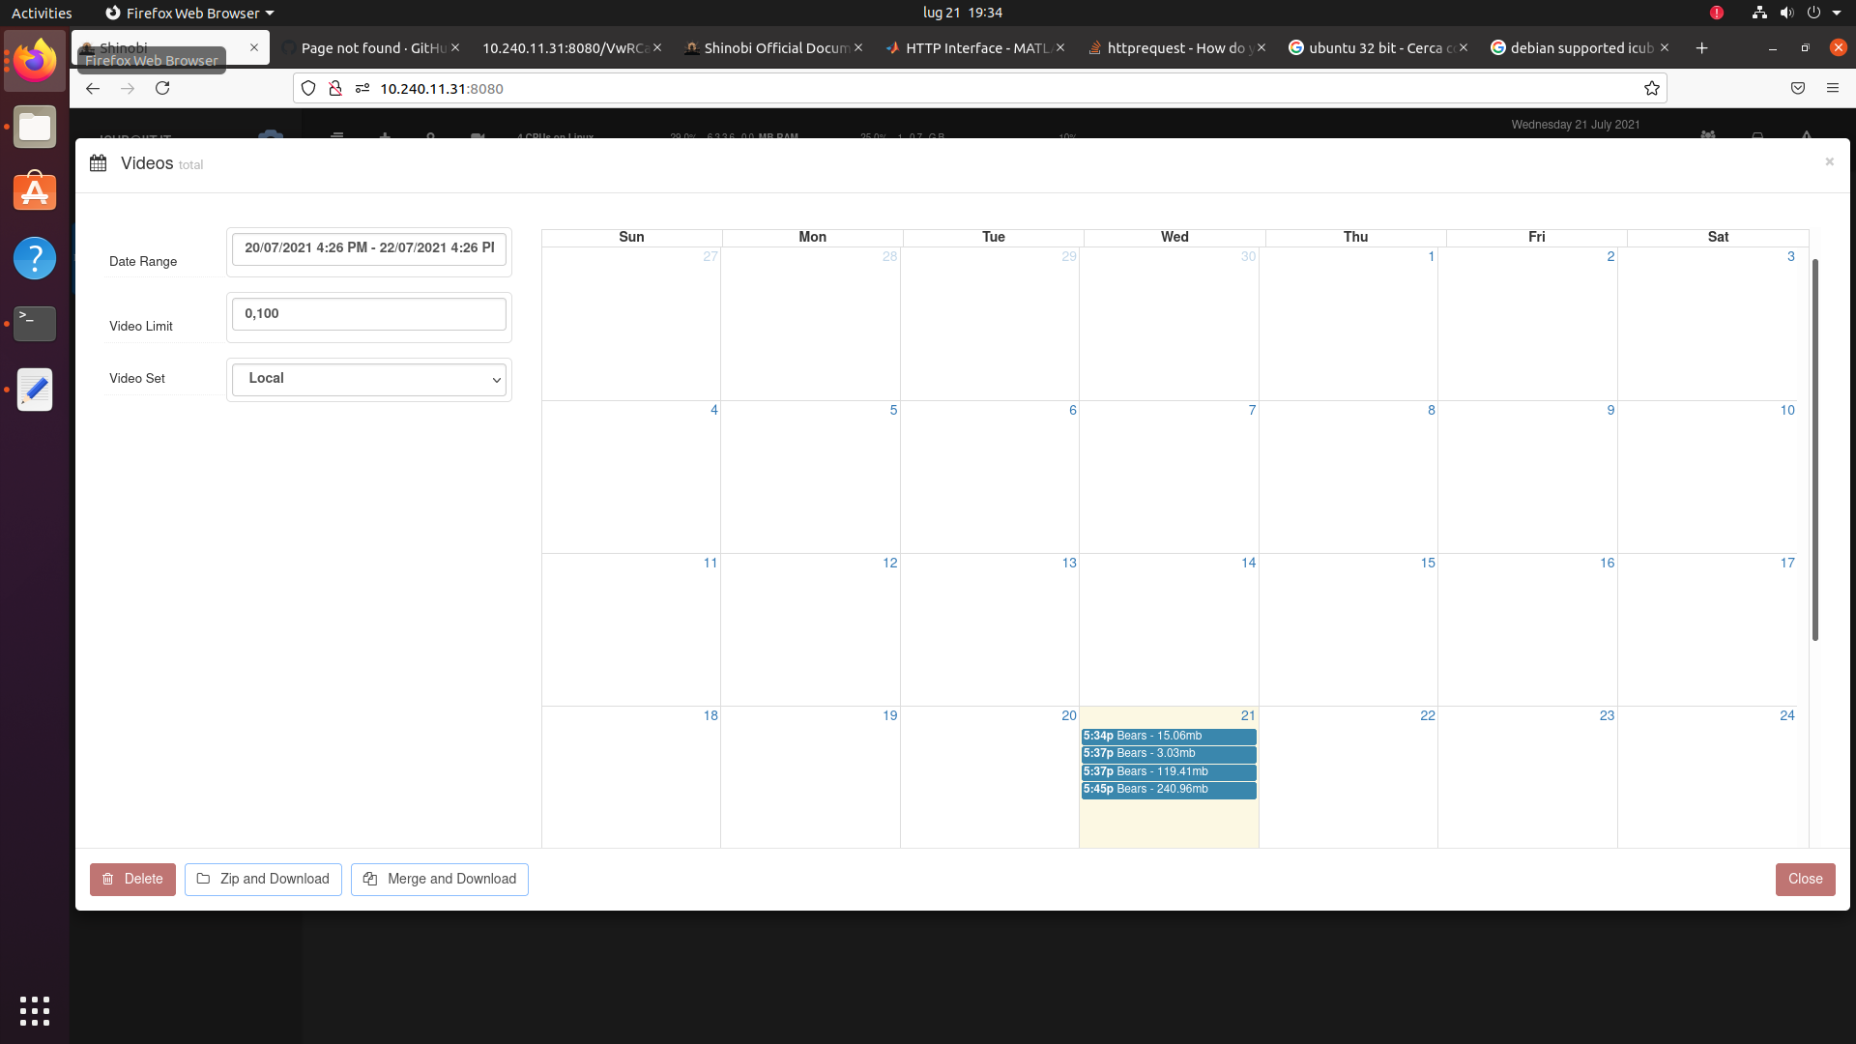Select the Local option in Video Set

[369, 379]
